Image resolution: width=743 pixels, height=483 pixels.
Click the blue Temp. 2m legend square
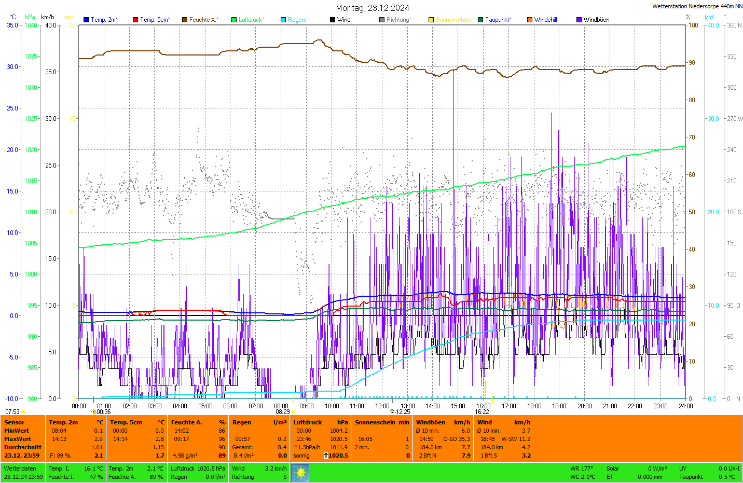click(86, 20)
